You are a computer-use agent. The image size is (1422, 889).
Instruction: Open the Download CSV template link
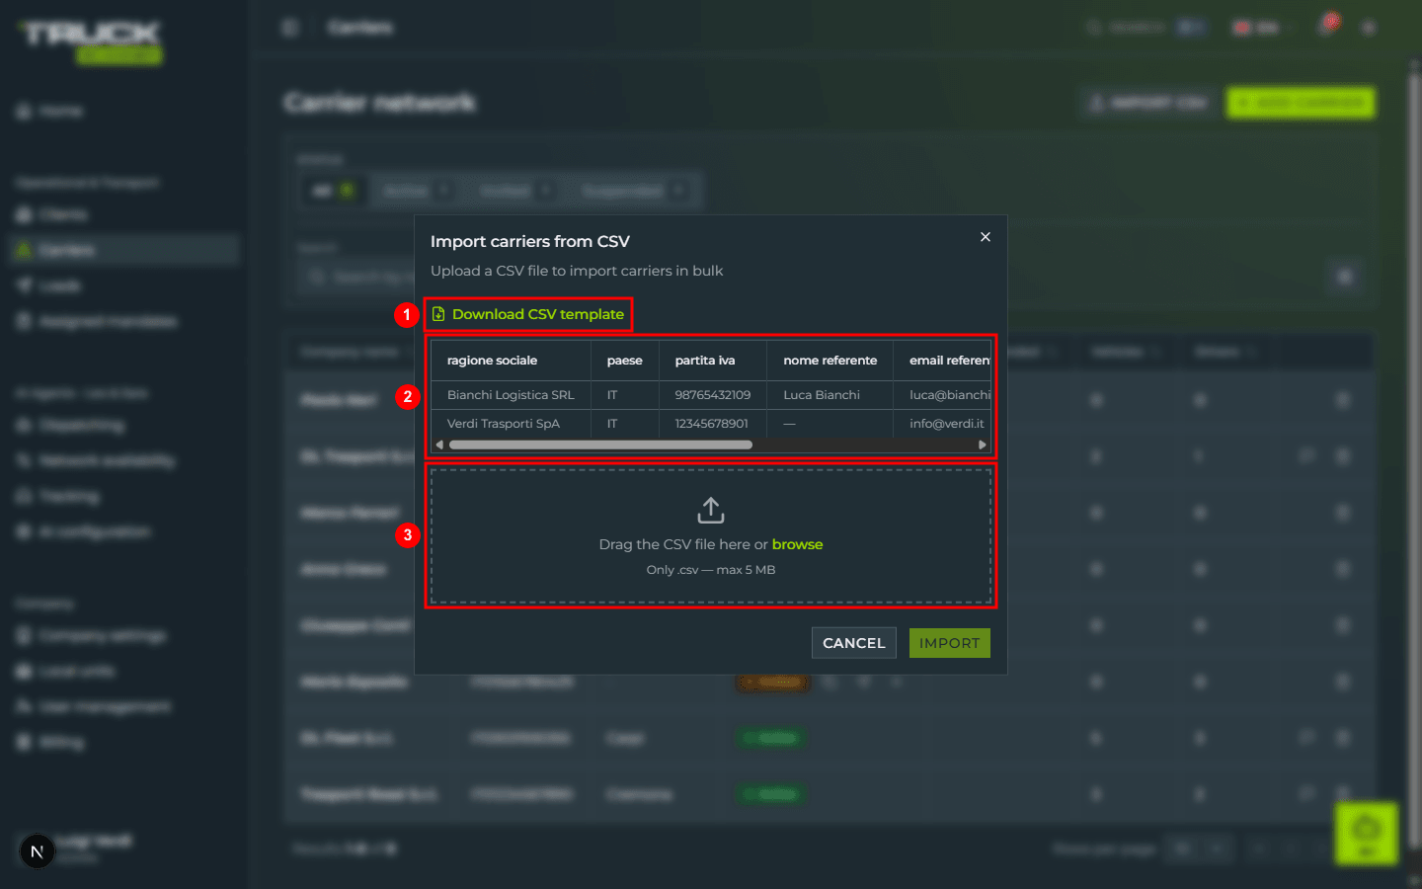pos(528,314)
